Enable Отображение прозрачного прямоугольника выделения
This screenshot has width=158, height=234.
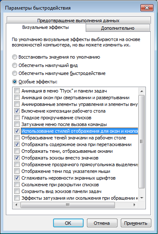(17, 165)
